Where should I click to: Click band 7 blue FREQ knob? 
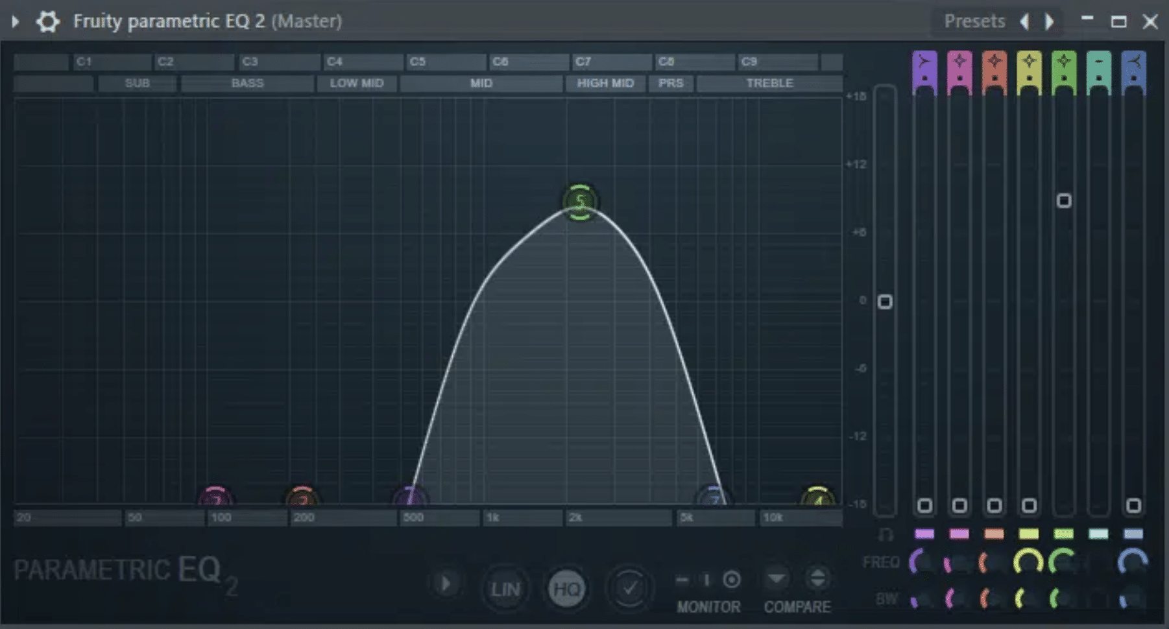[x=1133, y=562]
